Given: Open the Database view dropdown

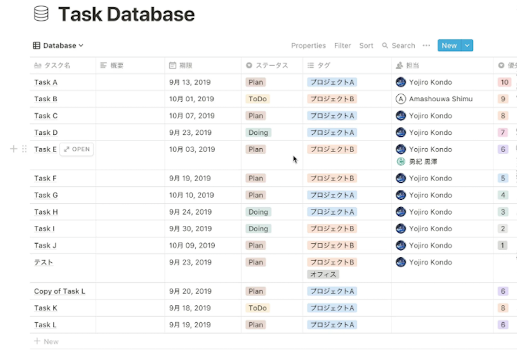Looking at the screenshot, I should [x=58, y=45].
